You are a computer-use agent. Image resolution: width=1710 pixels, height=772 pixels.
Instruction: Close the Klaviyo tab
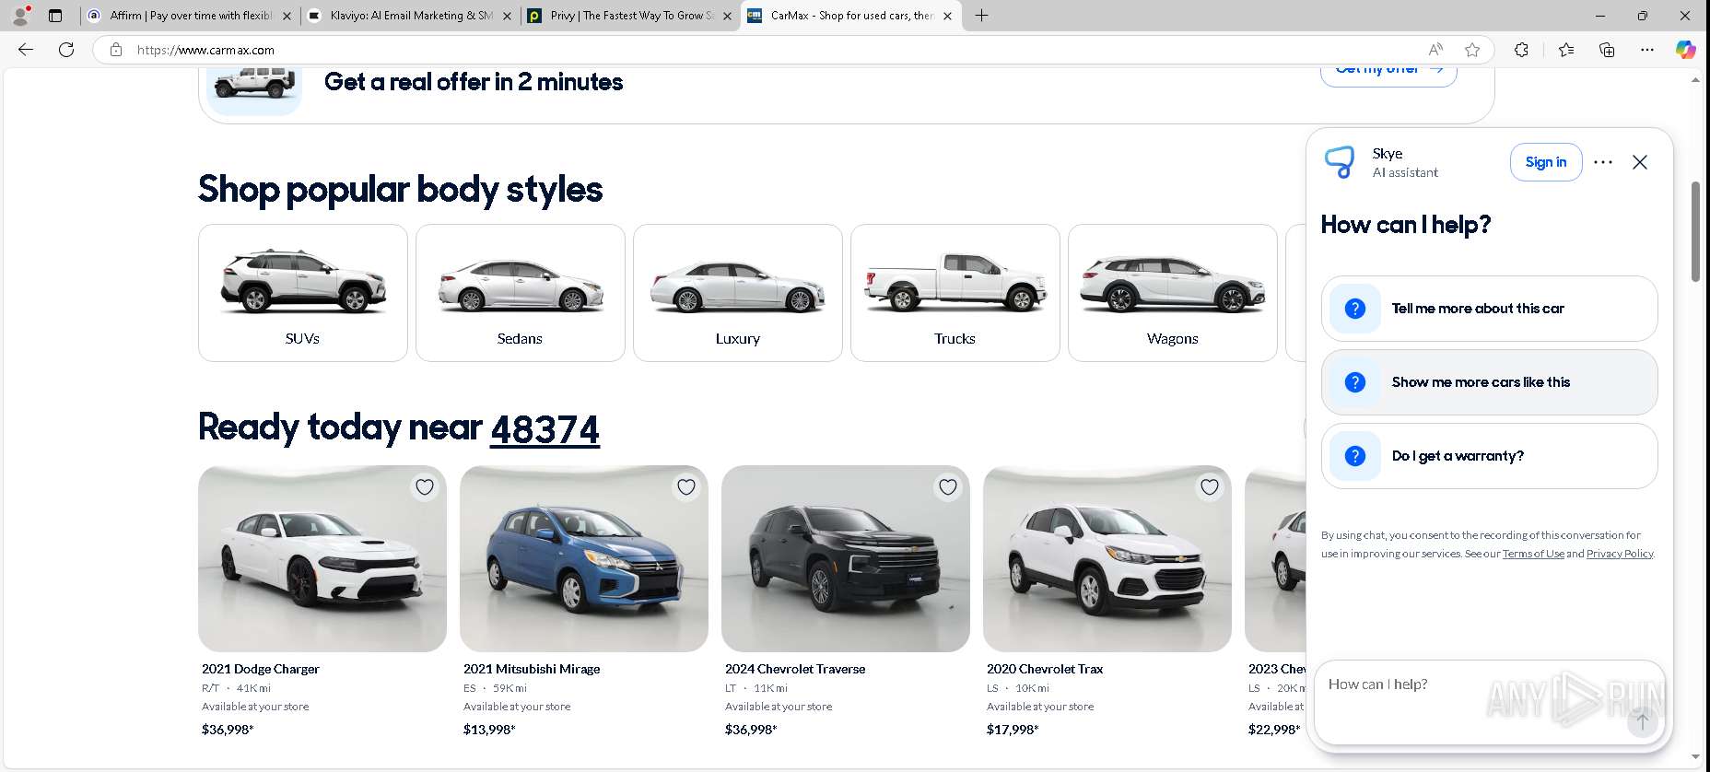507,16
